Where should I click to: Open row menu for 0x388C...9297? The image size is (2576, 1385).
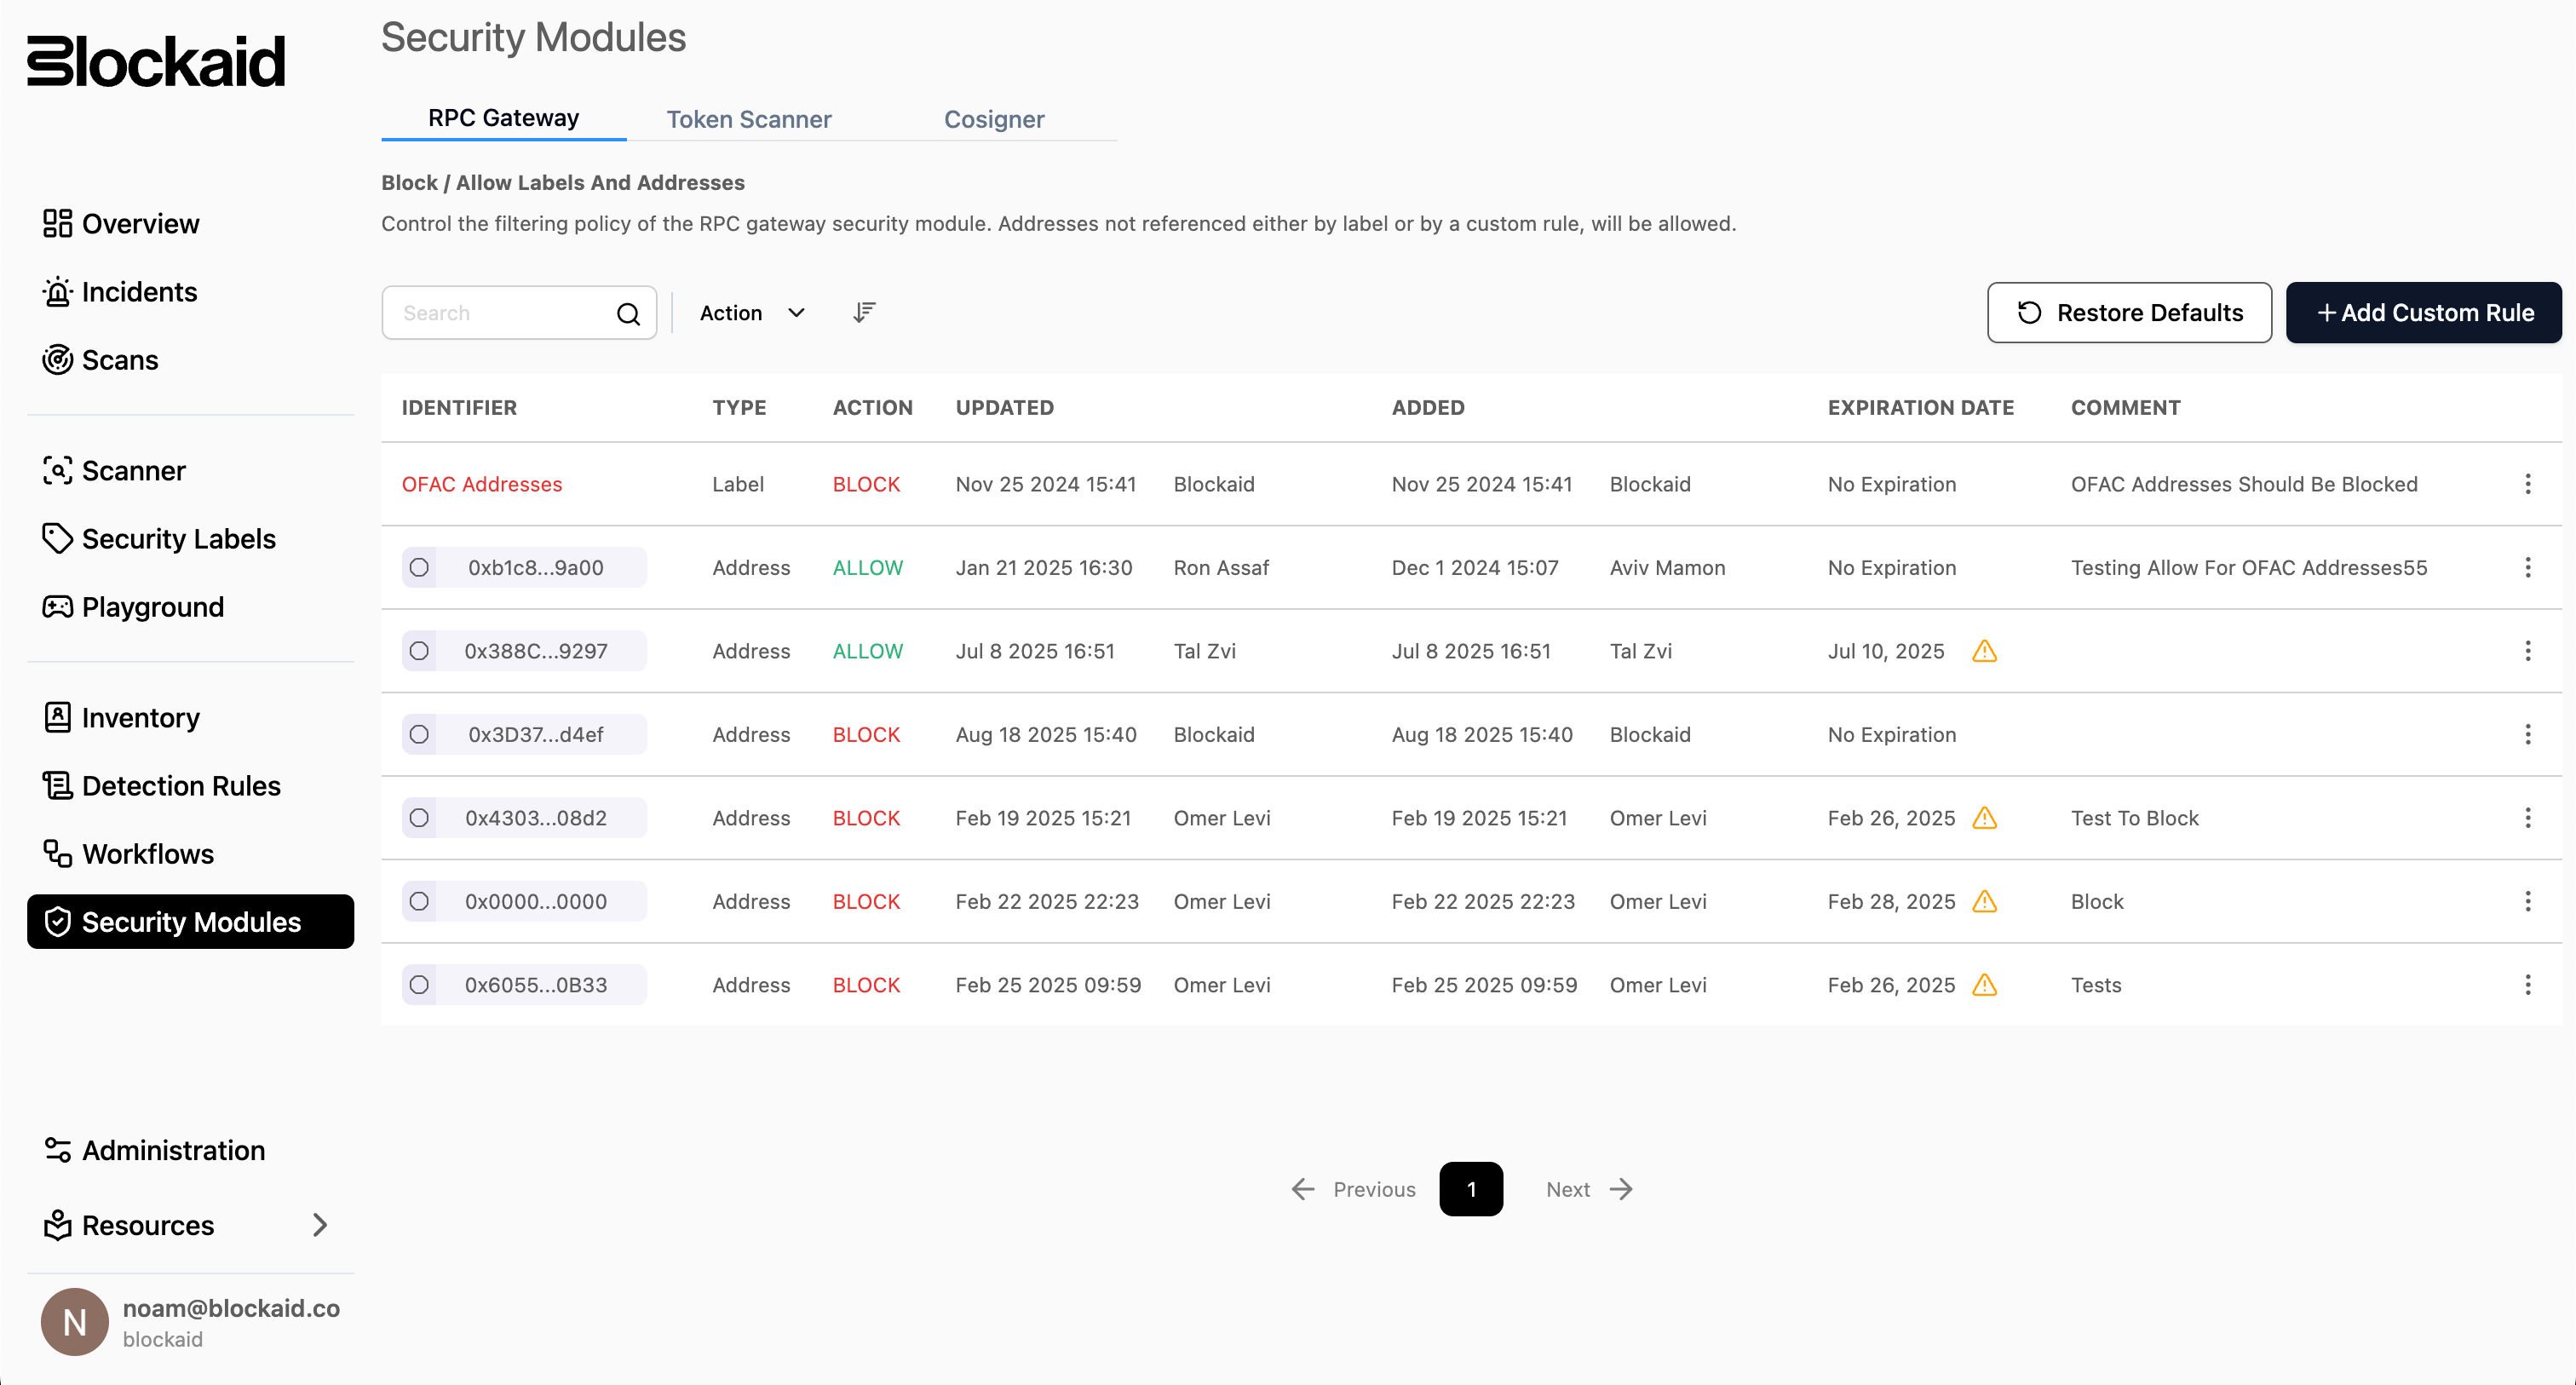point(2527,651)
